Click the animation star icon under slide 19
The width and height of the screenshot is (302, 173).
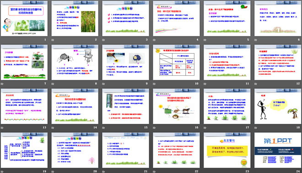click(2, 172)
